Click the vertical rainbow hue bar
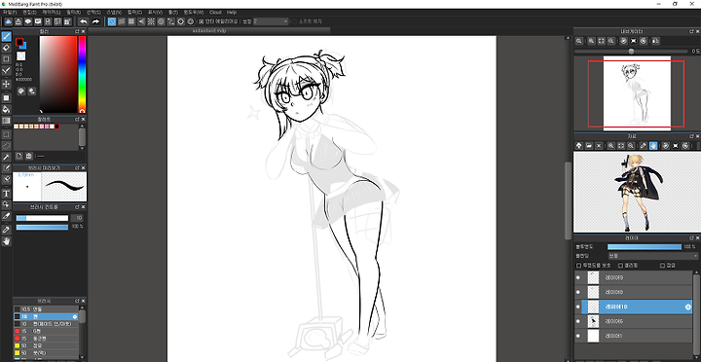The width and height of the screenshot is (701, 362). coord(82,74)
